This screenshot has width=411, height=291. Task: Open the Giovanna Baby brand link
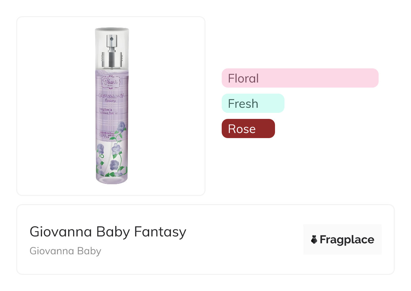[65, 251]
